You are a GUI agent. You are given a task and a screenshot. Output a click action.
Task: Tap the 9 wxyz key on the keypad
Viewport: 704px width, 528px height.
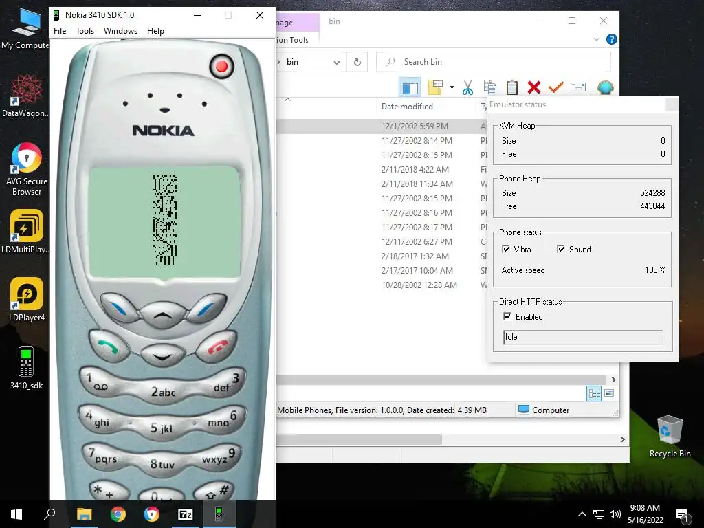click(219, 456)
